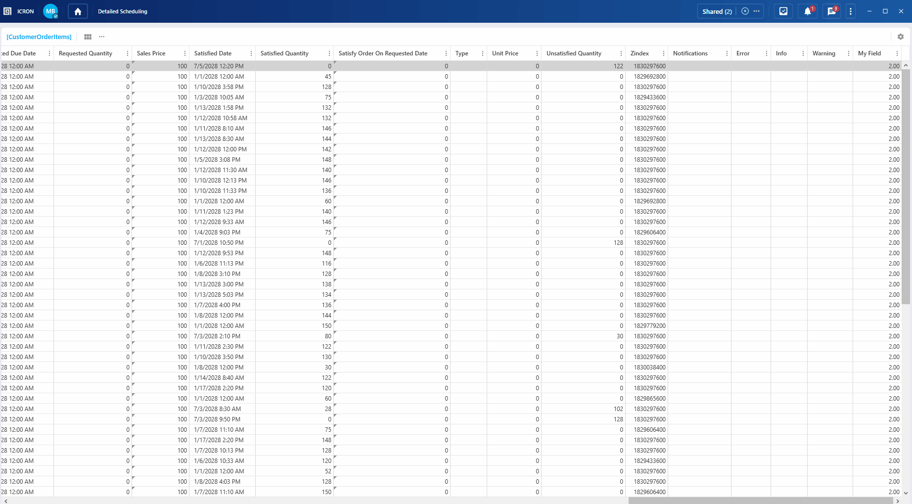Viewport: 912px width, 504px height.
Task: Open the task checklist icon
Action: (783, 11)
